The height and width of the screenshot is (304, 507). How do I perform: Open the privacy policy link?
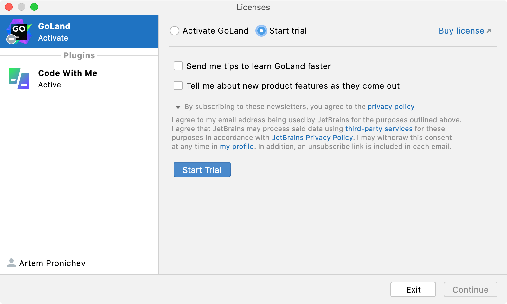click(391, 107)
